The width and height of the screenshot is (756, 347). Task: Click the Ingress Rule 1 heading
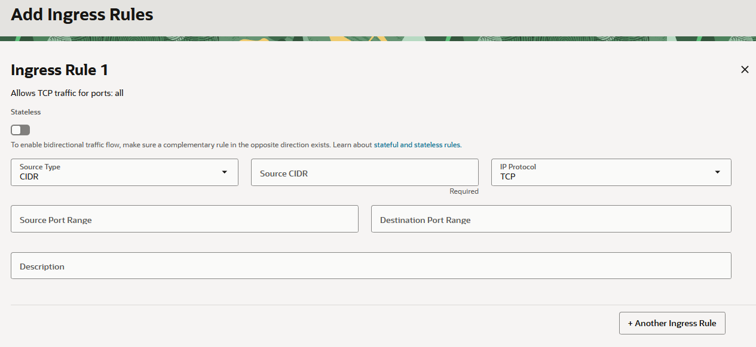[60, 70]
